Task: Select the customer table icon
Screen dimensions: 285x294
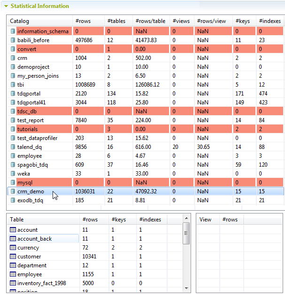Action: (x=13, y=257)
